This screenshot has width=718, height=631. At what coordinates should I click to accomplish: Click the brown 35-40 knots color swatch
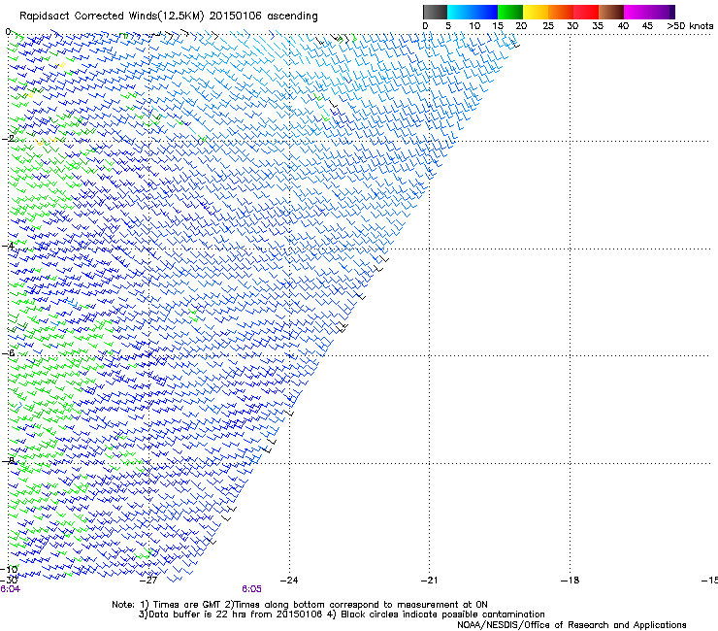click(611, 12)
